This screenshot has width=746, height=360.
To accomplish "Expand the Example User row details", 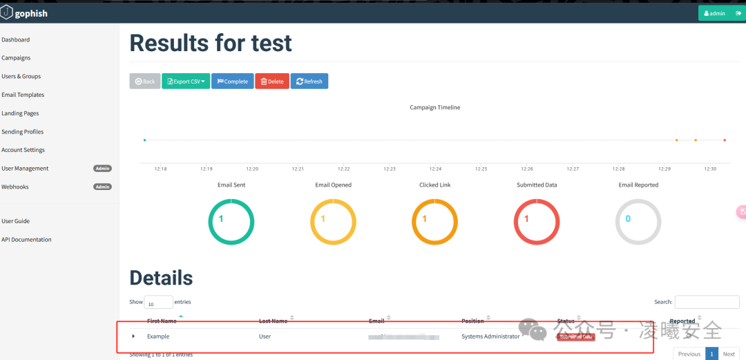I will (x=133, y=337).
